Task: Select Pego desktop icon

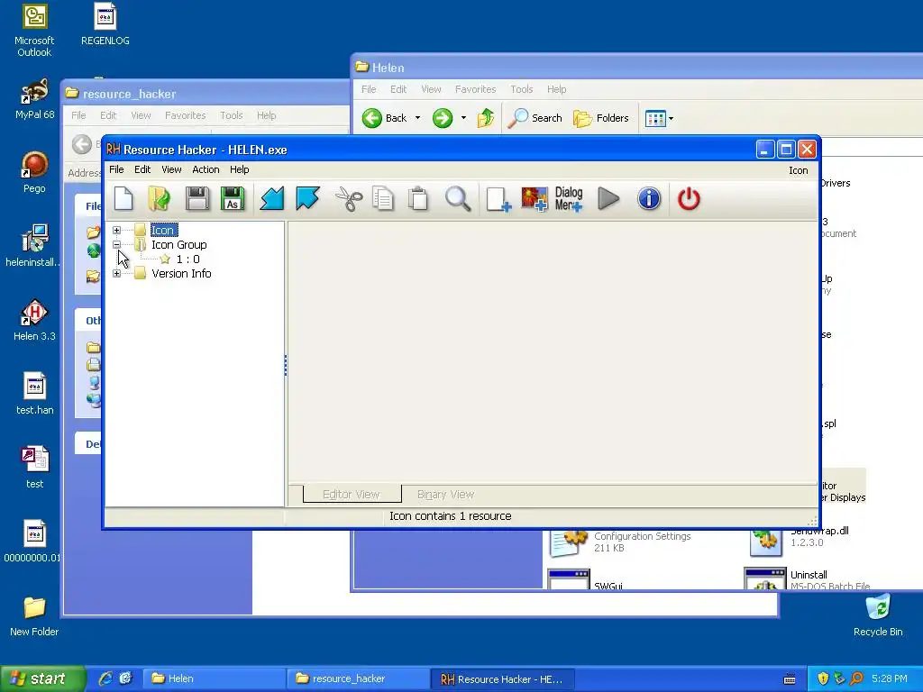Action: point(34,172)
